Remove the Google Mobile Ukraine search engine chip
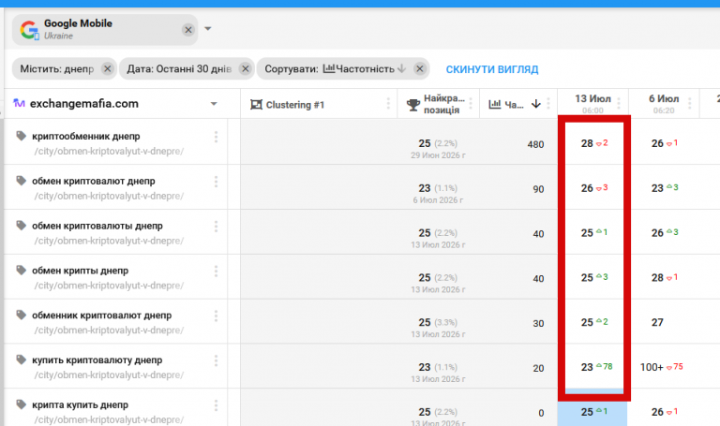The width and height of the screenshot is (720, 426). (187, 30)
